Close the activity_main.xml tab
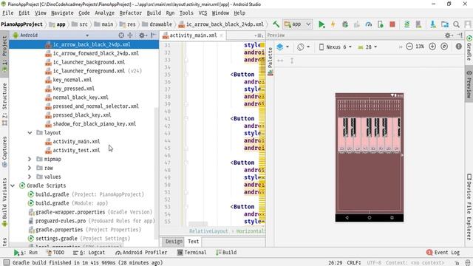This screenshot has width=473, height=266. click(x=222, y=35)
